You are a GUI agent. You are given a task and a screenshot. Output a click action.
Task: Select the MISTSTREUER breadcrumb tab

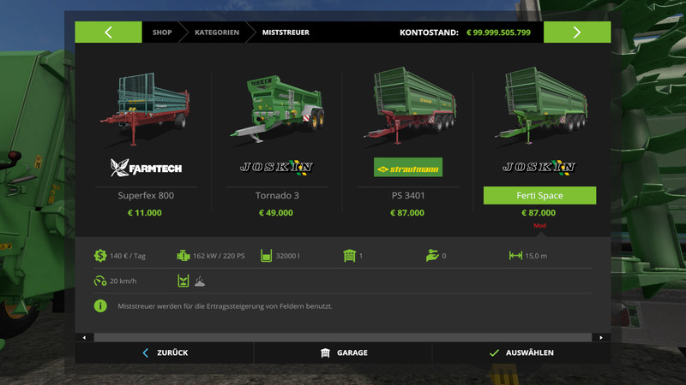pyautogui.click(x=286, y=33)
